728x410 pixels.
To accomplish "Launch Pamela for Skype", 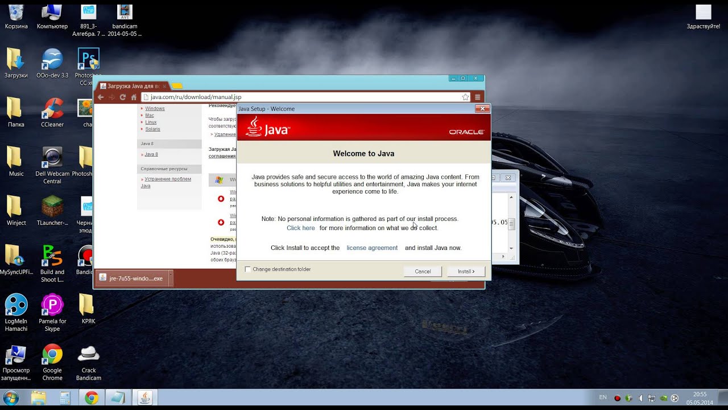I will (x=52, y=313).
